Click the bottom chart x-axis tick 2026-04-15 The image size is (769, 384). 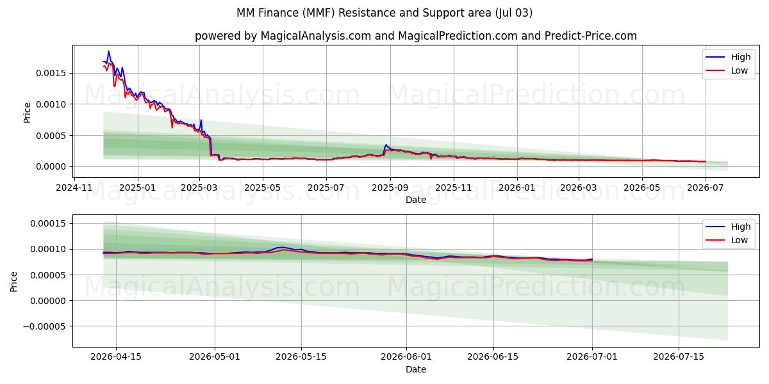(x=115, y=358)
